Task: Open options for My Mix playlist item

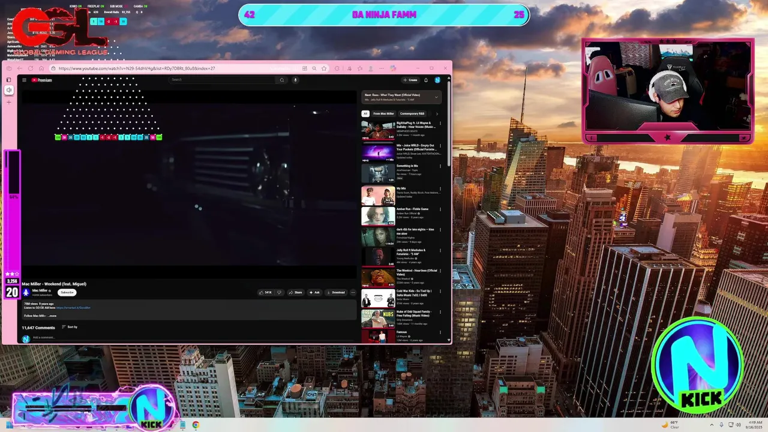Action: 440,188
